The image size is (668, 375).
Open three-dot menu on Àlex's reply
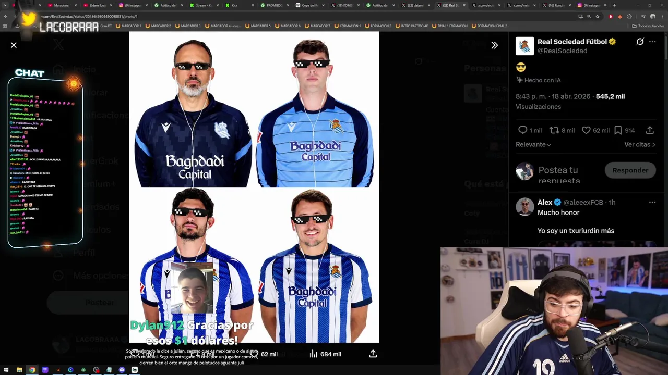click(652, 202)
